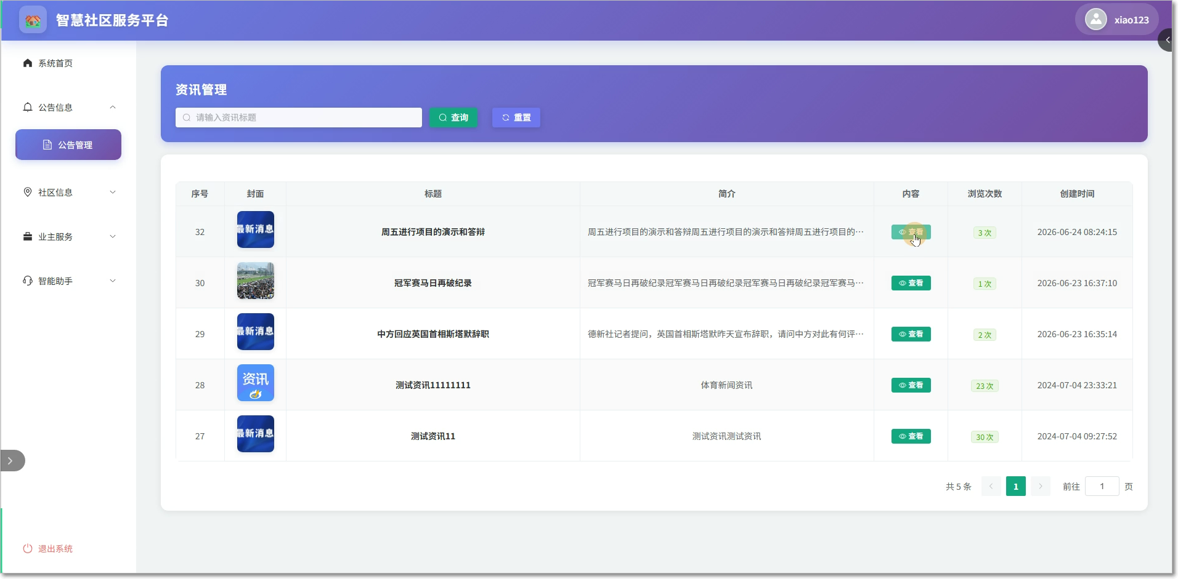Focus the 请输入资讯标题 search field
Viewport: 1178px width, 579px height.
tap(298, 118)
